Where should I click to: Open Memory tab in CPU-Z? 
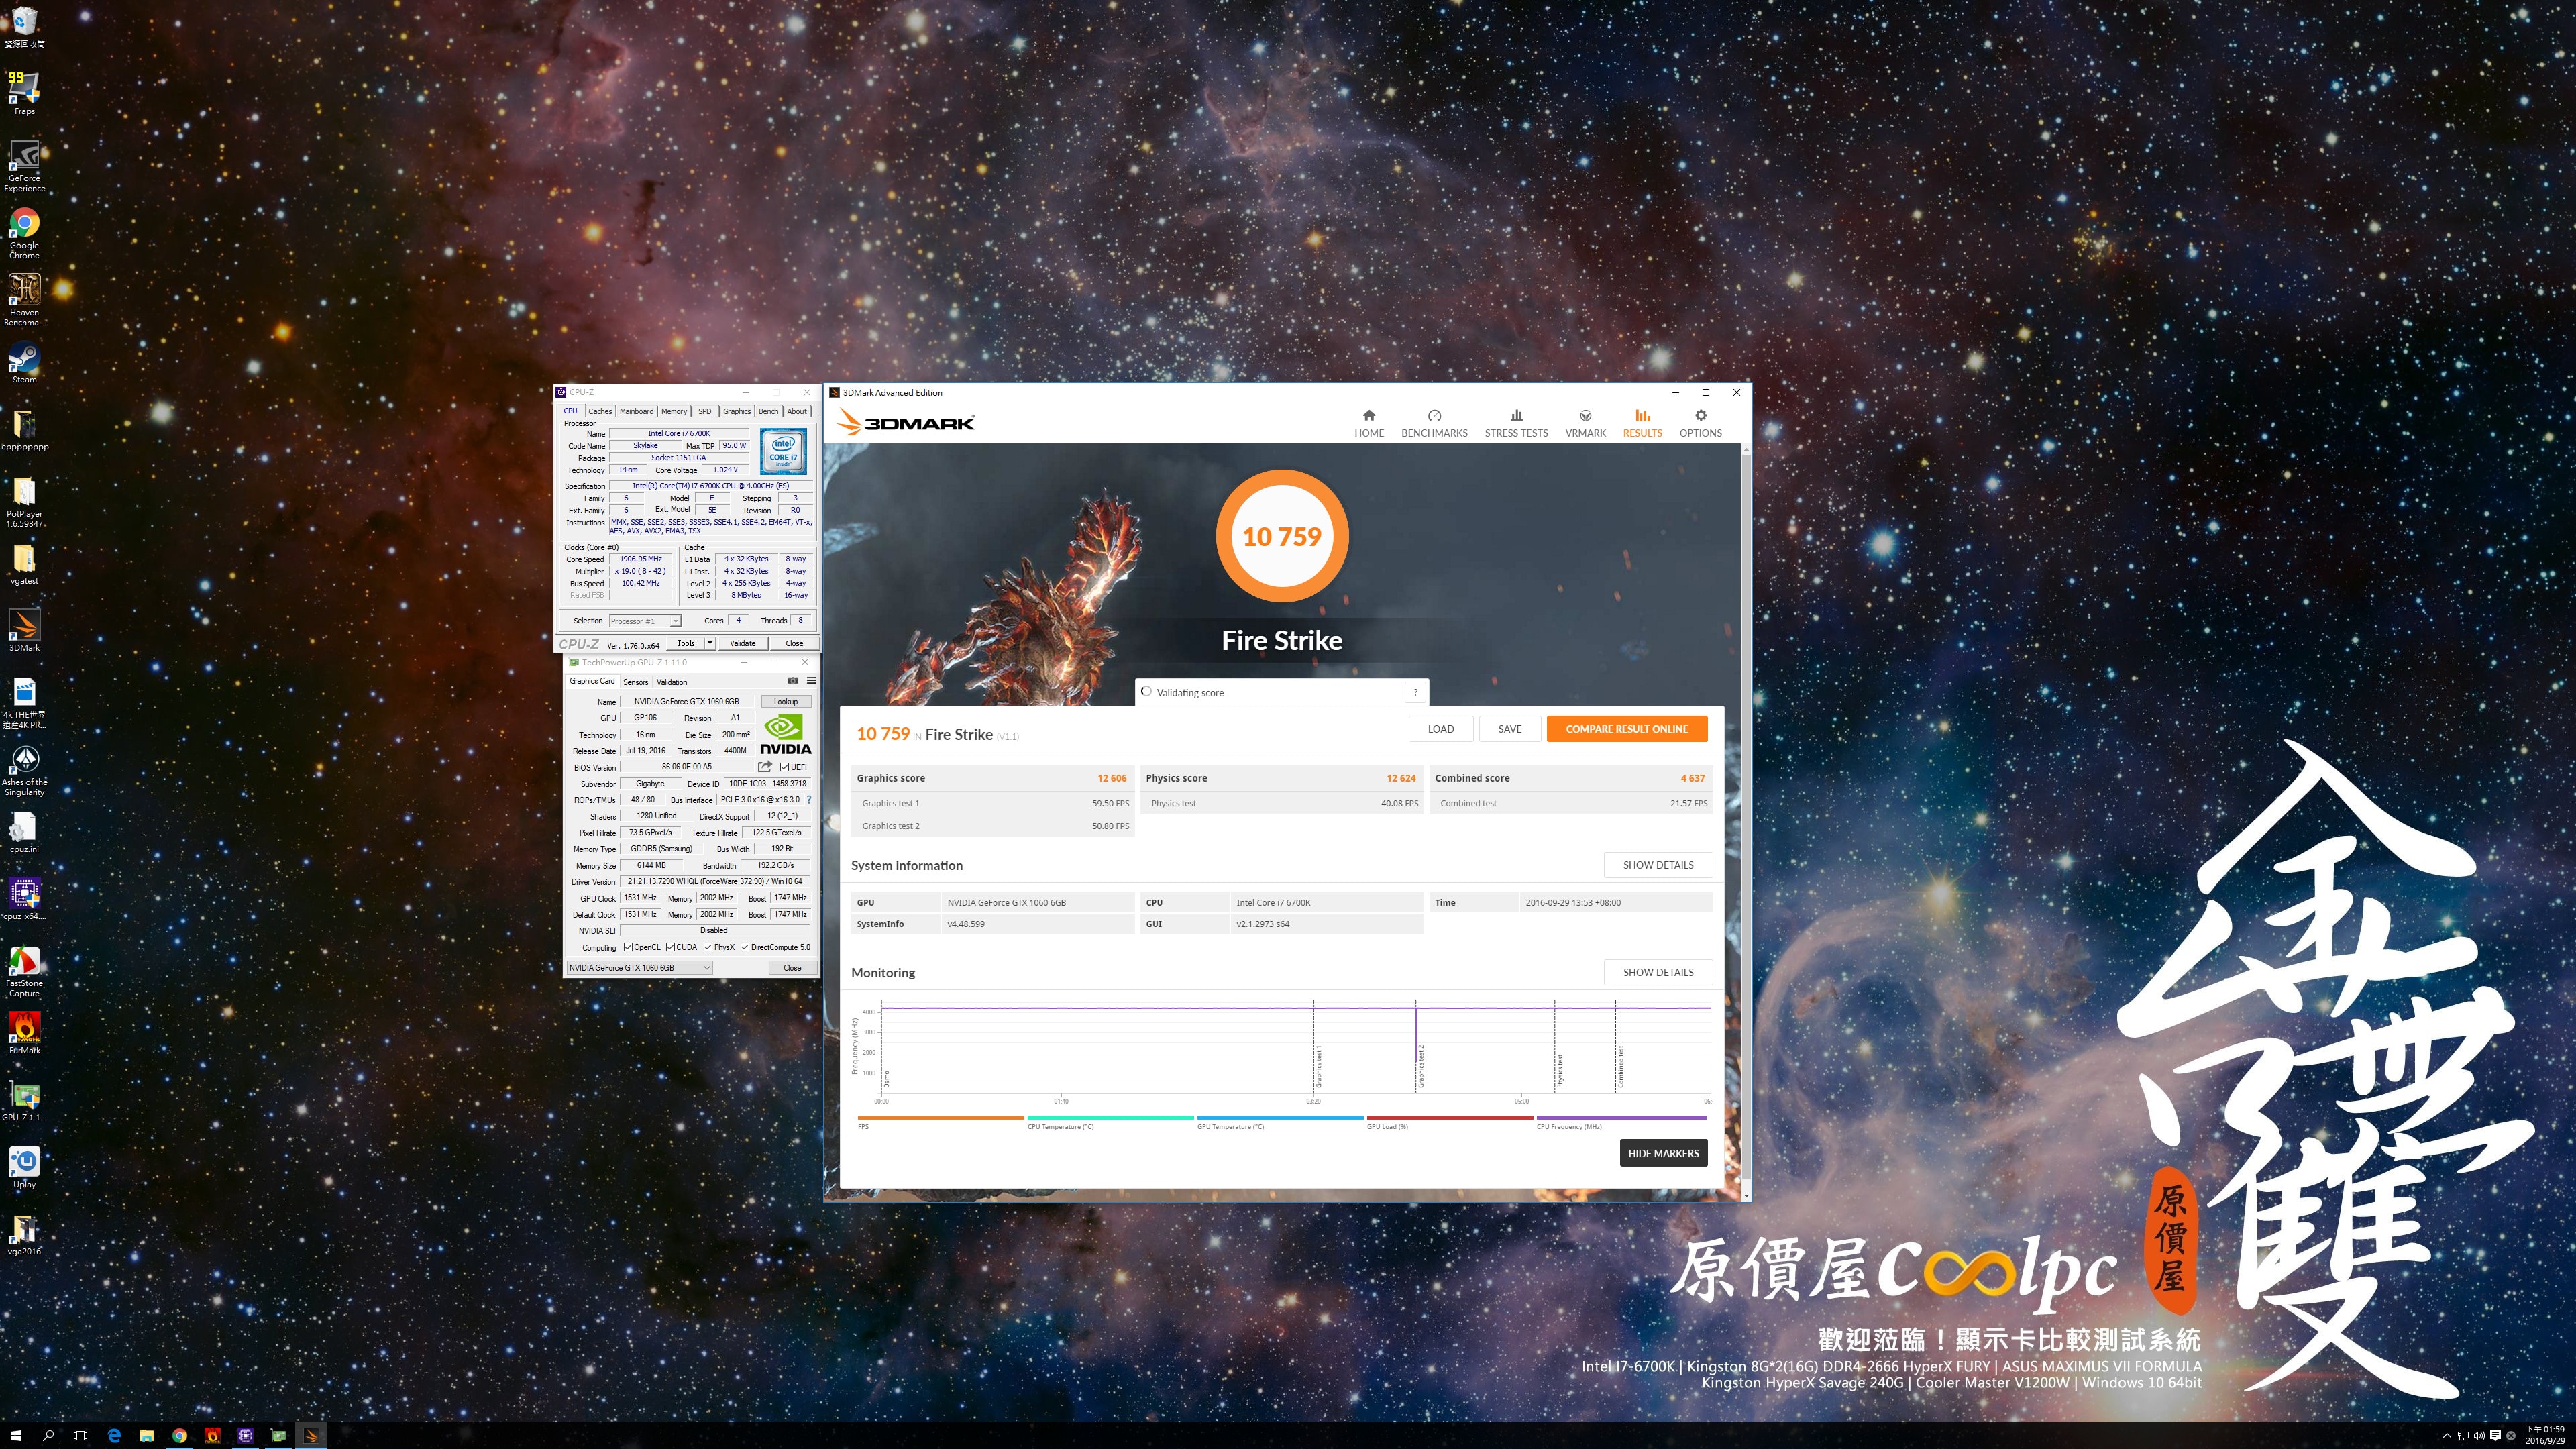pos(674,411)
